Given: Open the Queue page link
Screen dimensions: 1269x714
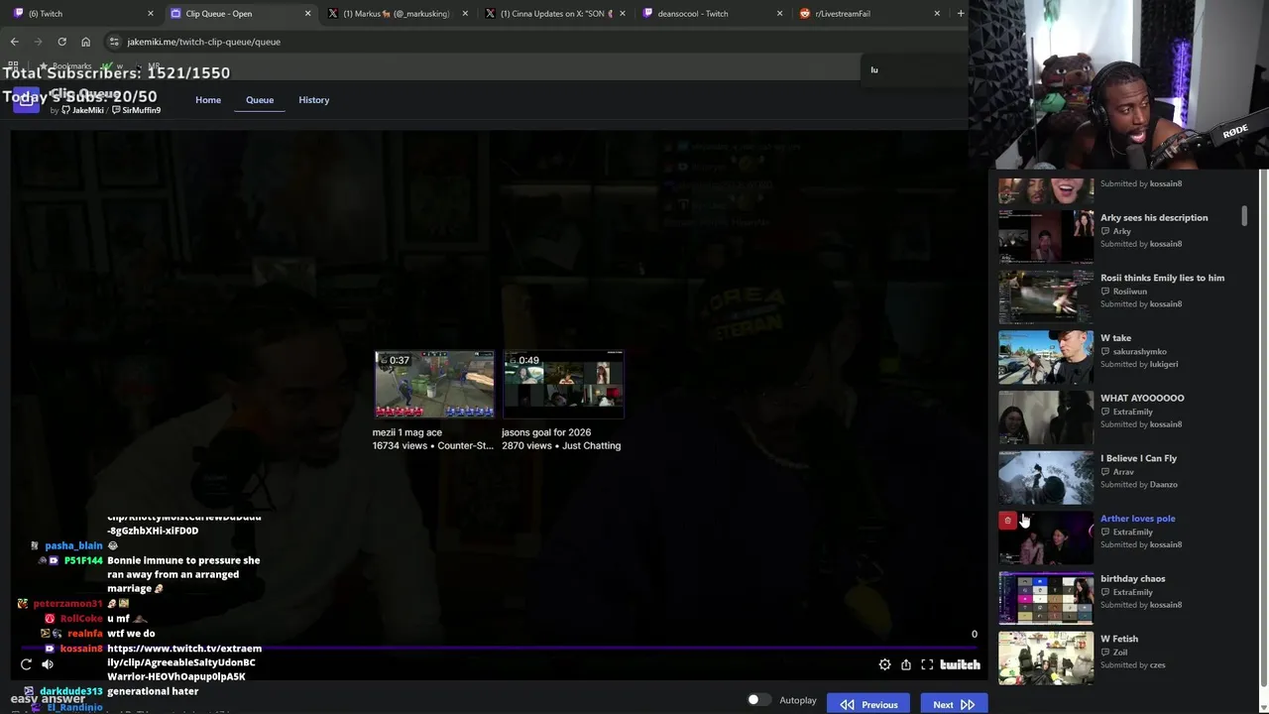Looking at the screenshot, I should click(260, 100).
